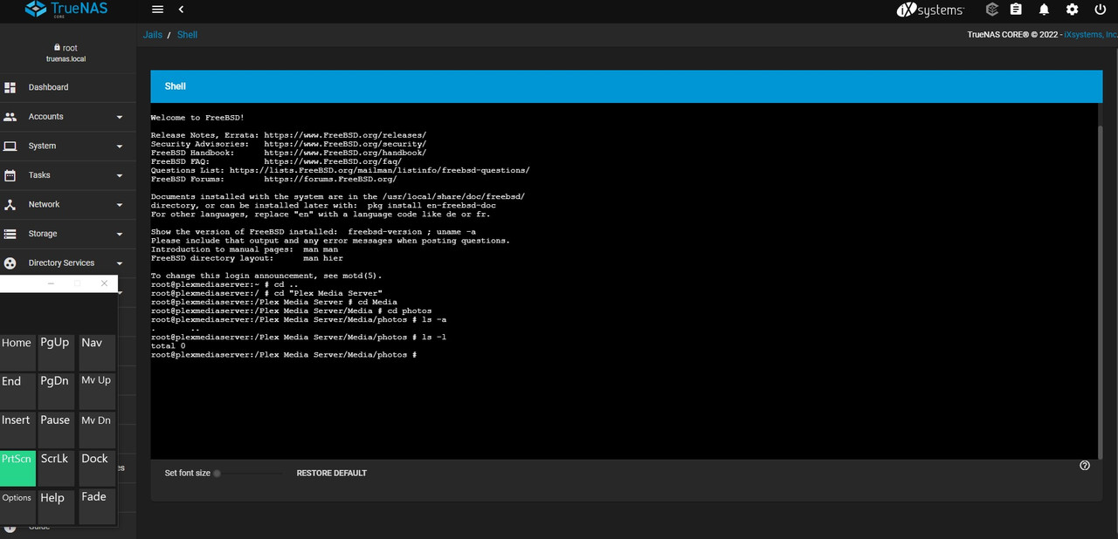Click the Accounts people icon
The height and width of the screenshot is (539, 1118).
(x=10, y=117)
